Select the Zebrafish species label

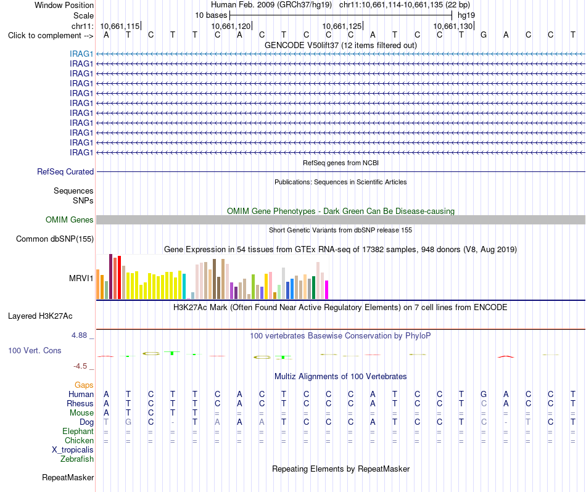[77, 459]
